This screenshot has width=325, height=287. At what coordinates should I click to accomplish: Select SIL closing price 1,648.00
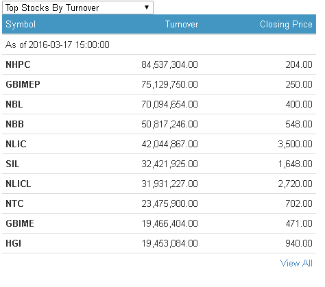tap(295, 164)
